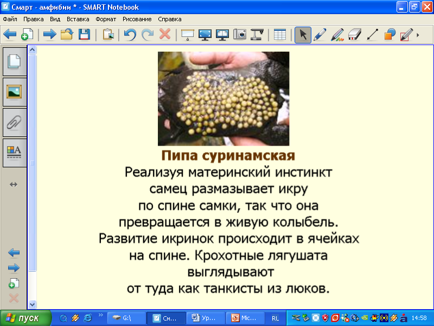Screen dimensions: 434x326
Task: Open the Attachments paperclip tab
Action: tap(15, 123)
